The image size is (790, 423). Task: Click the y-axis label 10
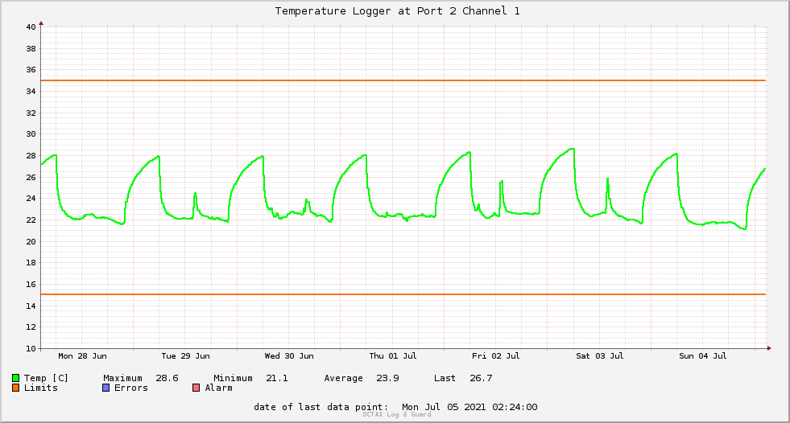pyautogui.click(x=31, y=348)
